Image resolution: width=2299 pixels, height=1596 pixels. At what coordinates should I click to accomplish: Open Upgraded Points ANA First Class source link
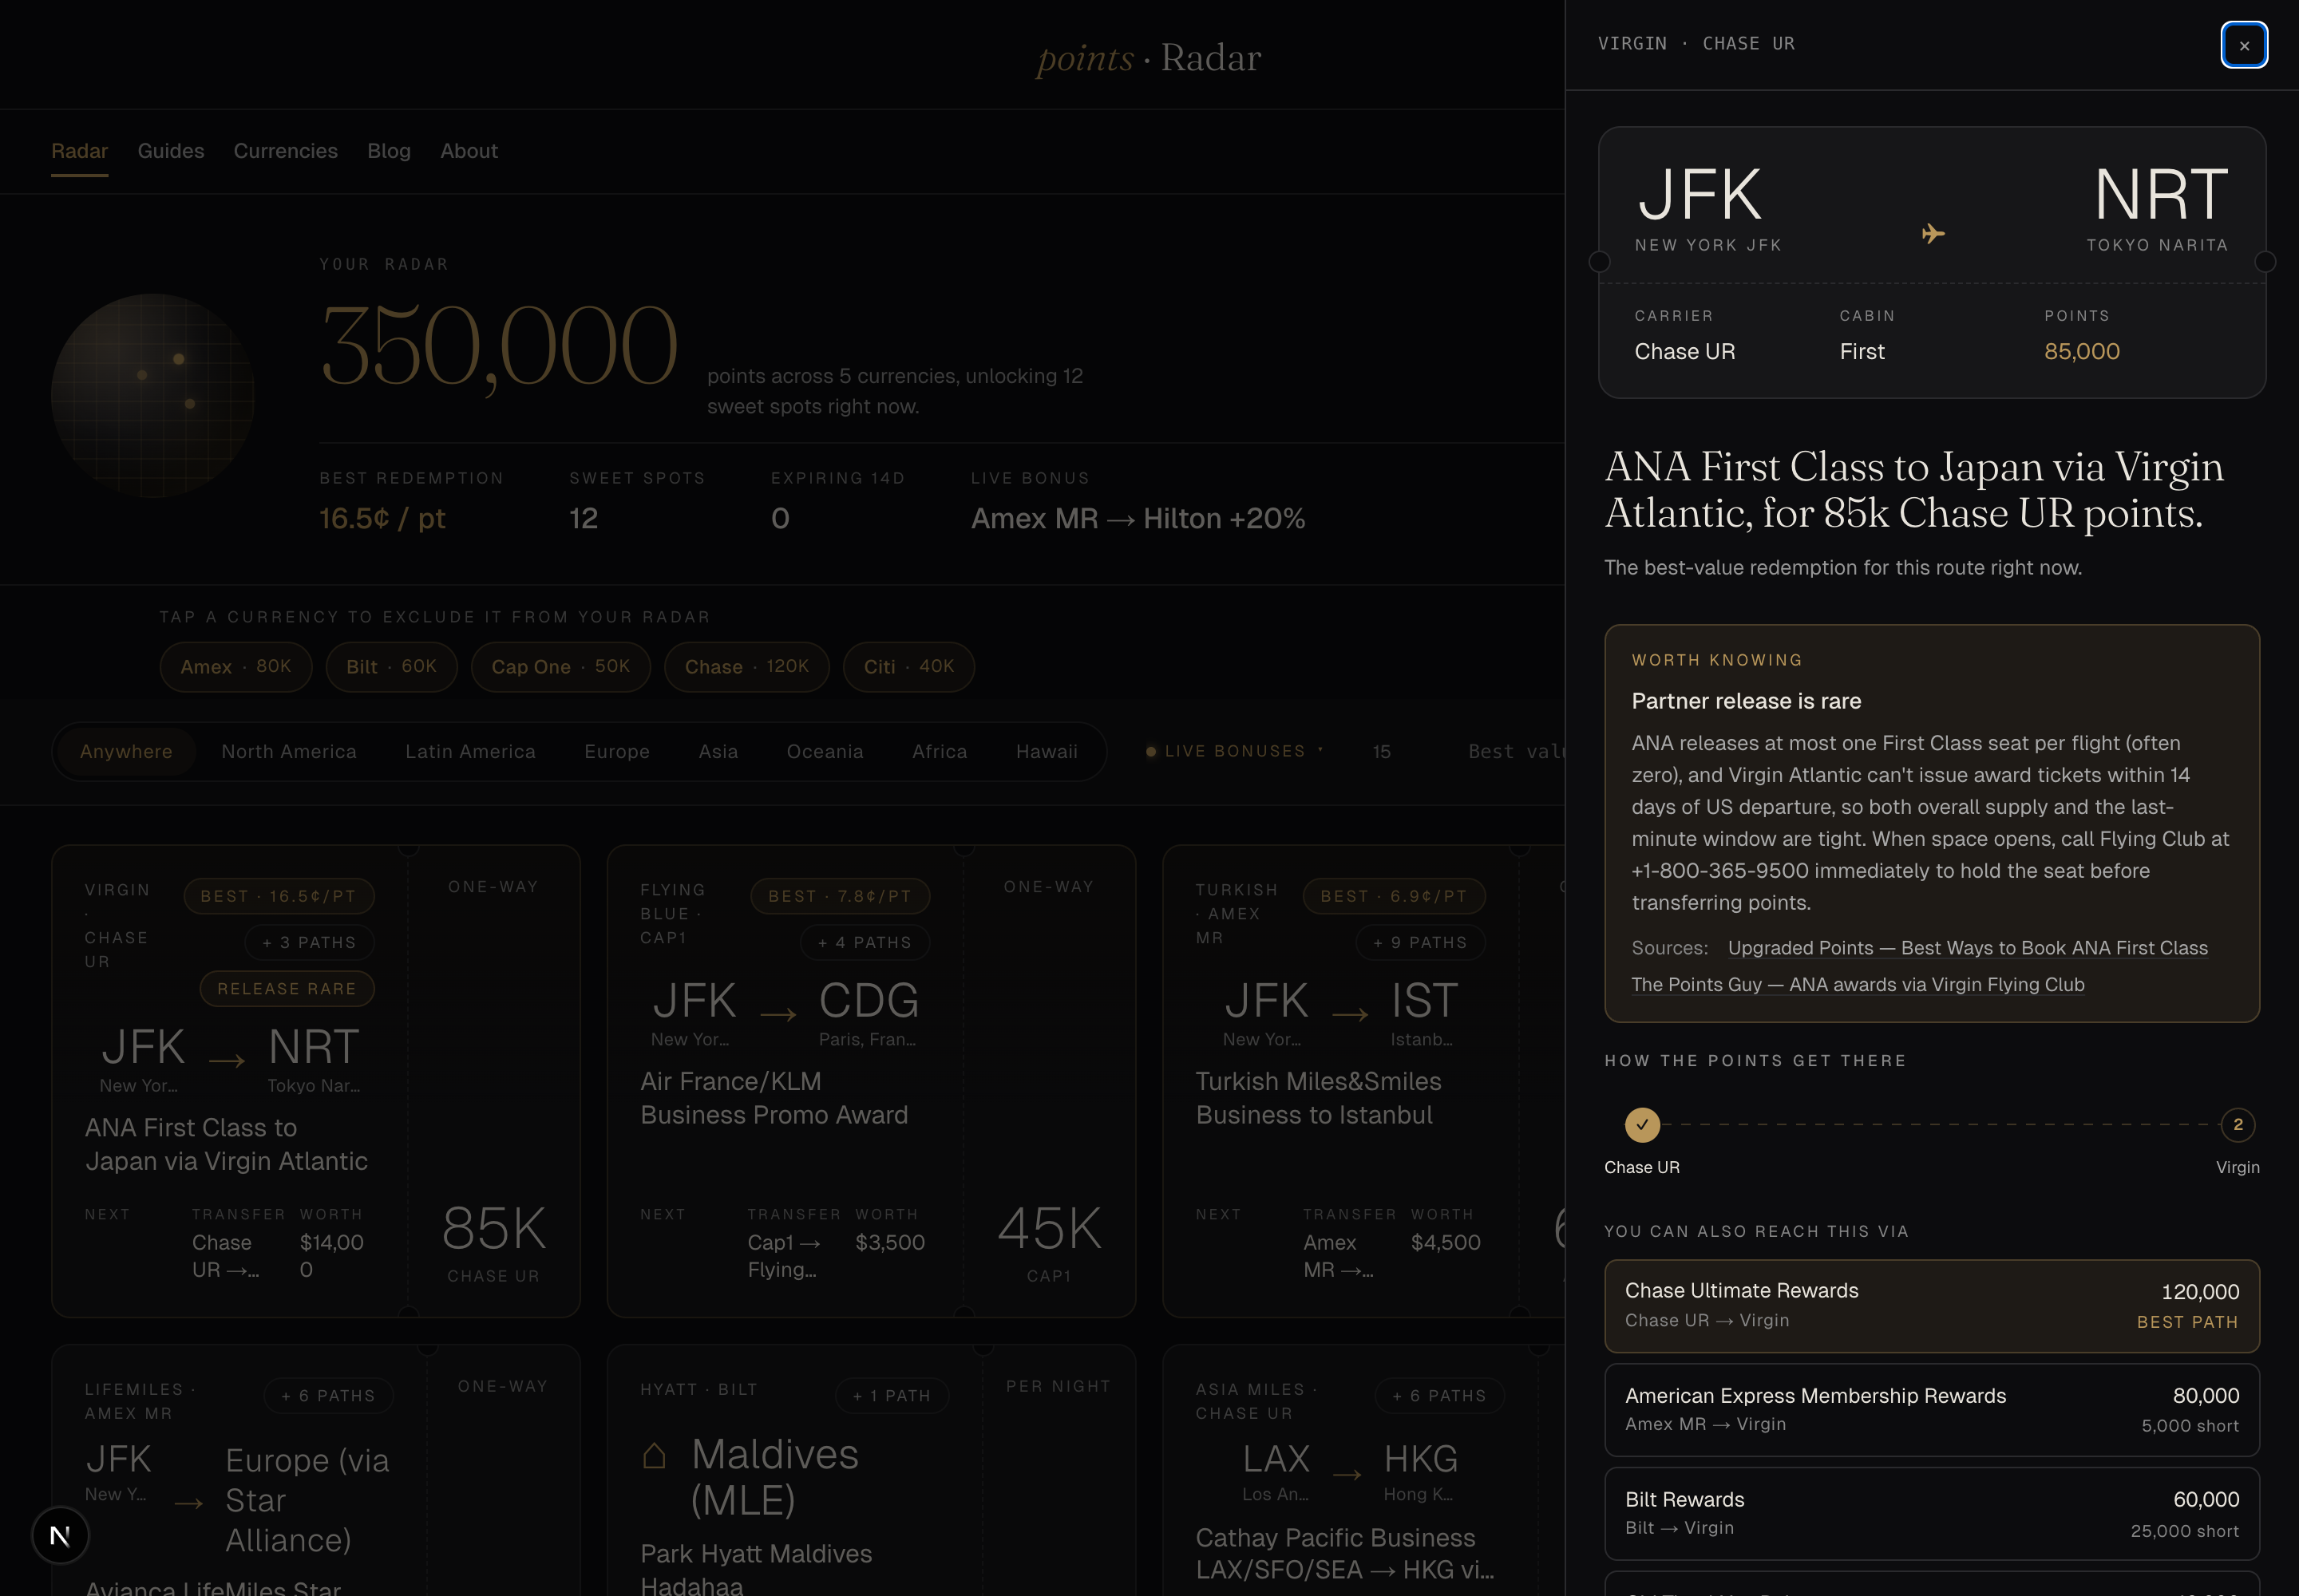pos(1967,947)
